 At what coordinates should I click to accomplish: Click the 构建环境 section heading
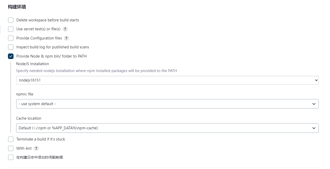[17, 7]
